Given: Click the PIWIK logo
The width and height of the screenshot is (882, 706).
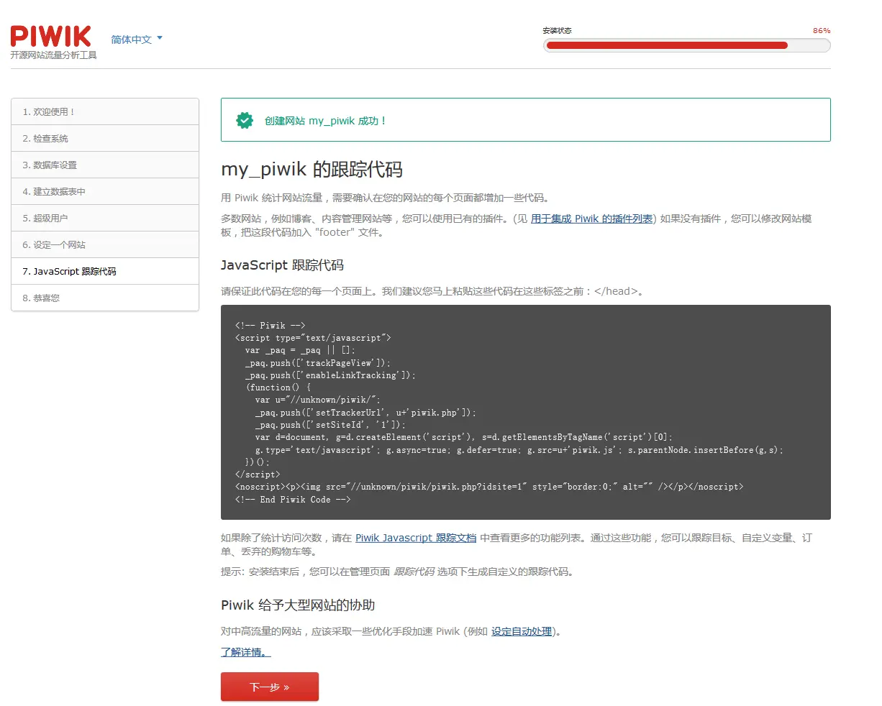Looking at the screenshot, I should pos(51,36).
